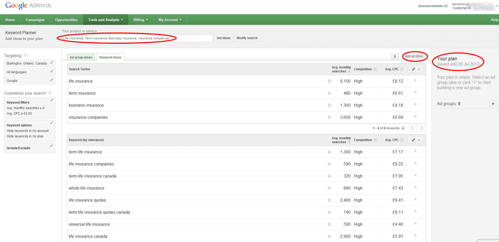Open Billing dropdown menu
This screenshot has width=499, height=242.
pos(141,19)
